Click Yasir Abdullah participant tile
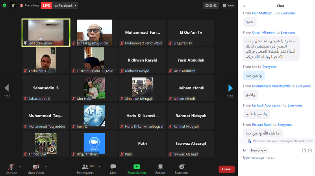Viewport: 315px width, 176px height. pyautogui.click(x=191, y=60)
